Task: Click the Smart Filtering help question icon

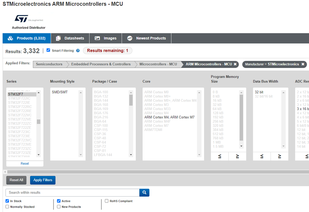Action: pos(78,51)
